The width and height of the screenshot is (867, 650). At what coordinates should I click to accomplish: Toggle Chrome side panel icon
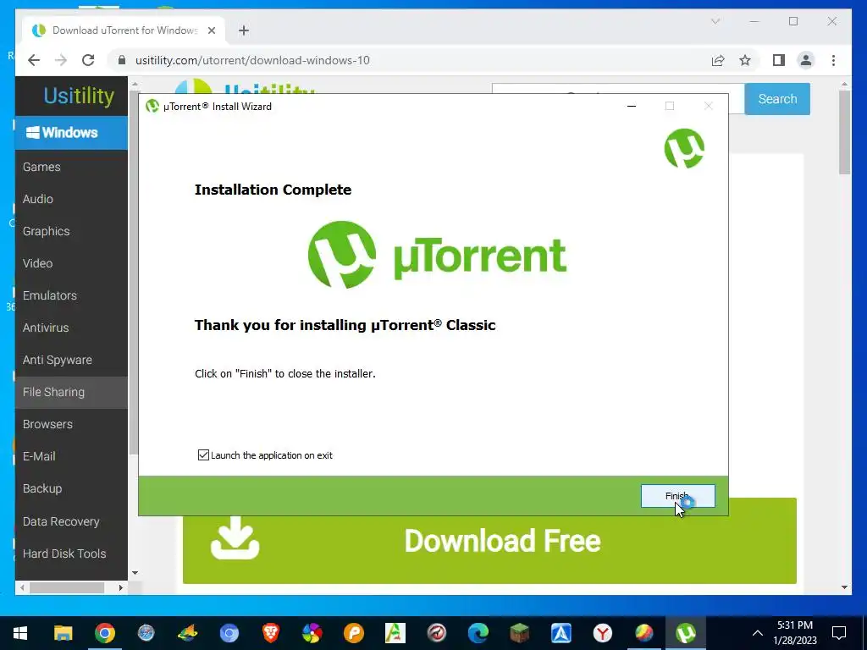pyautogui.click(x=779, y=60)
